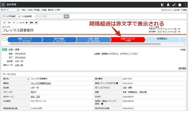Select the 仕様すり合わせ red process step
This screenshot has height=114, width=192.
click(128, 40)
